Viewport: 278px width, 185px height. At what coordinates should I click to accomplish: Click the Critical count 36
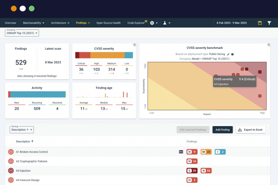click(81, 69)
